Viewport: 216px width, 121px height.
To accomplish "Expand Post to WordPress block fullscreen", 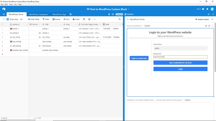I will click(209, 26).
